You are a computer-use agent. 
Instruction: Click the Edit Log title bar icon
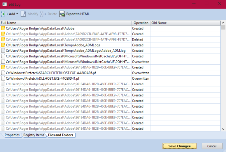[x=4, y=4]
